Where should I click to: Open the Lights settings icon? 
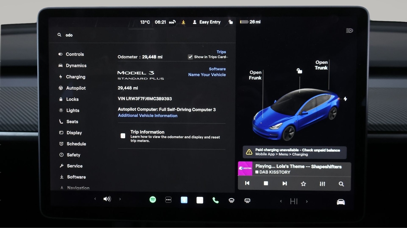(x=61, y=110)
